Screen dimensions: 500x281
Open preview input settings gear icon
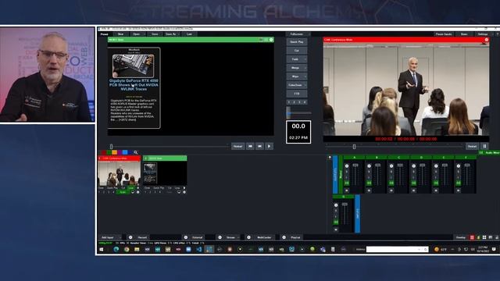271,40
